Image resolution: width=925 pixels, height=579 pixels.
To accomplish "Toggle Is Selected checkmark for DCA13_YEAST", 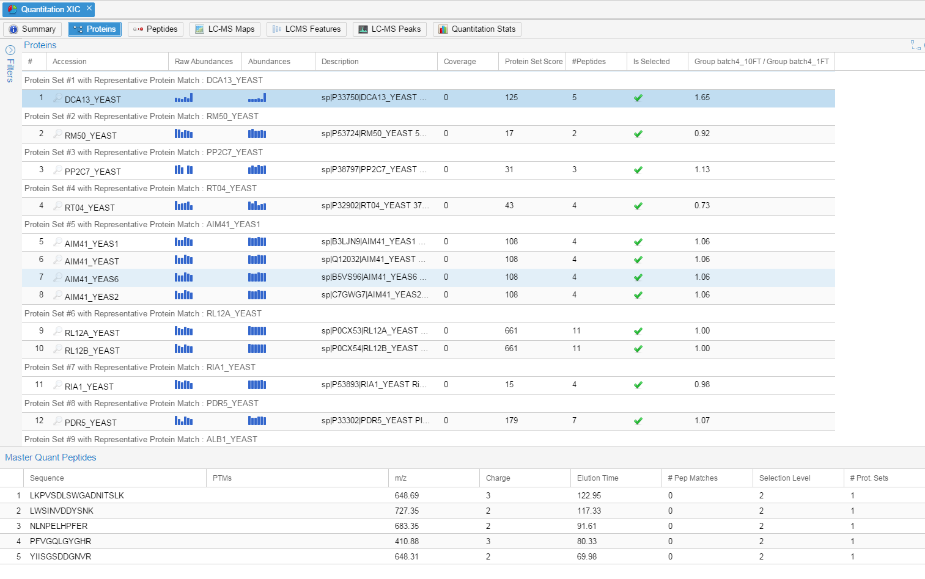I will click(x=638, y=98).
